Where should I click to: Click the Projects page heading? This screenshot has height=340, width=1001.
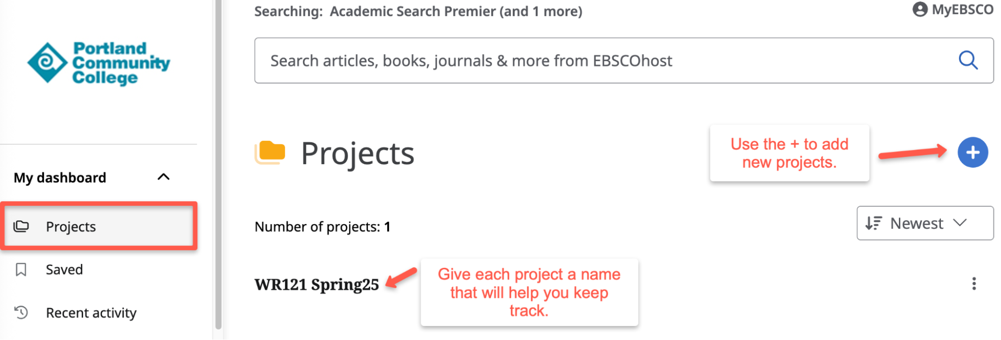(x=357, y=153)
